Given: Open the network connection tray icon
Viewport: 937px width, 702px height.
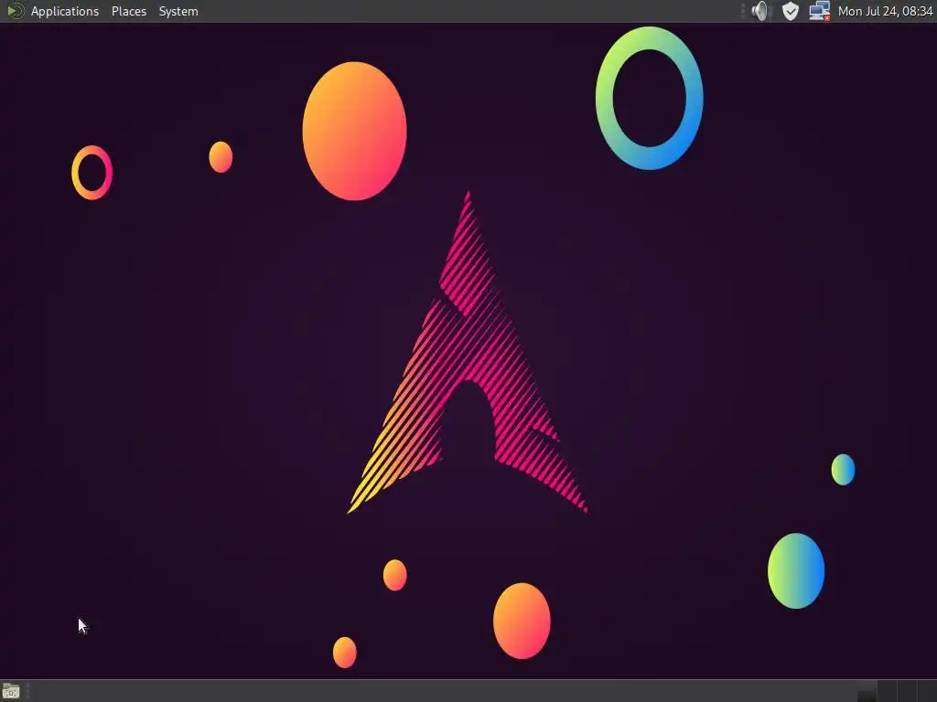Looking at the screenshot, I should pyautogui.click(x=819, y=11).
